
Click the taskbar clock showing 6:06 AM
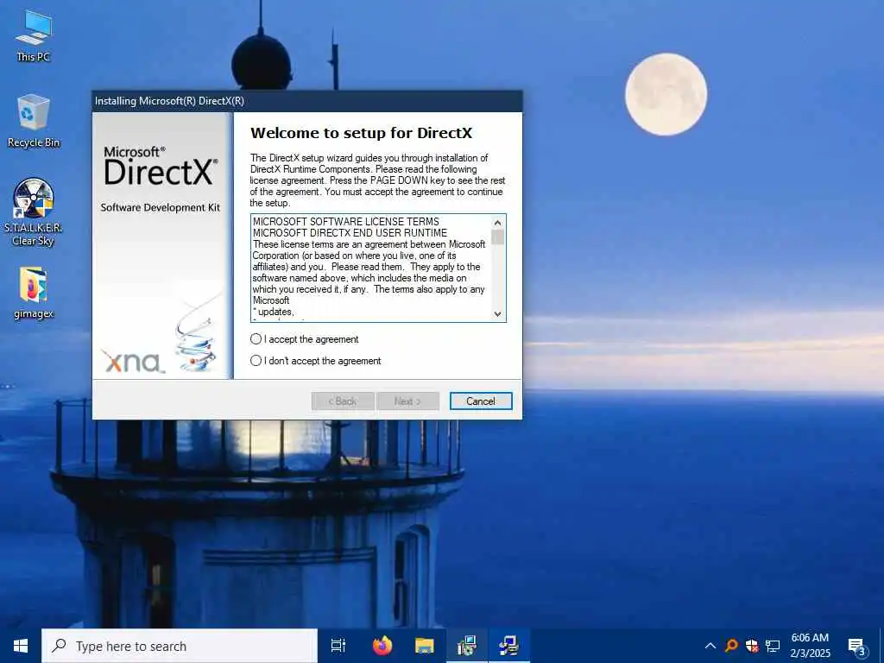(810, 646)
